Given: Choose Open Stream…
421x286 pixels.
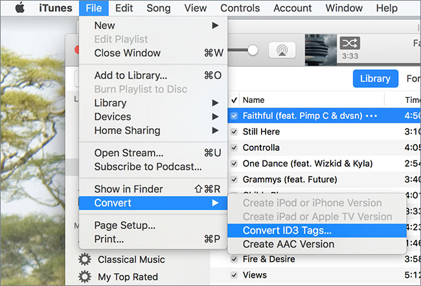Looking at the screenshot, I should pos(153,153).
